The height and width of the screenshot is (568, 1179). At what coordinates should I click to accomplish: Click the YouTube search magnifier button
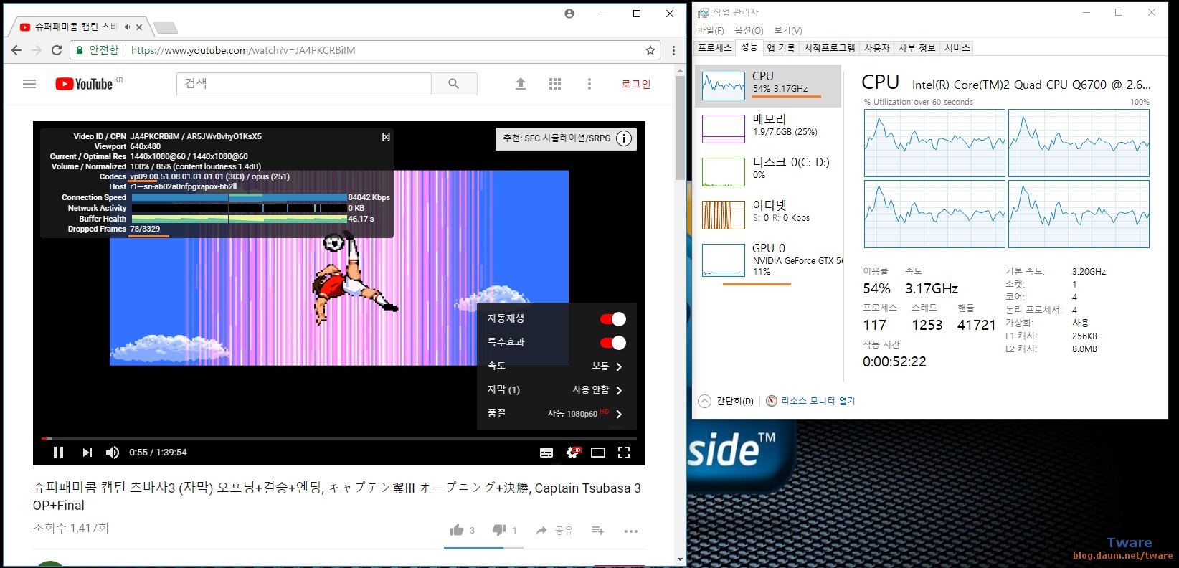click(x=454, y=84)
